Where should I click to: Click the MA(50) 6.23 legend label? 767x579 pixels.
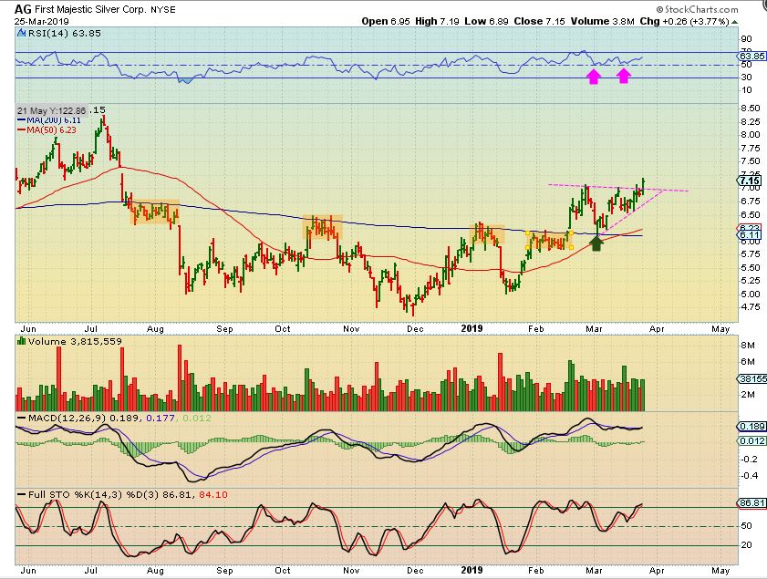point(51,129)
